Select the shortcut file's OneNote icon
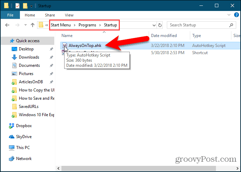The height and width of the screenshot is (172, 241). coord(63,52)
